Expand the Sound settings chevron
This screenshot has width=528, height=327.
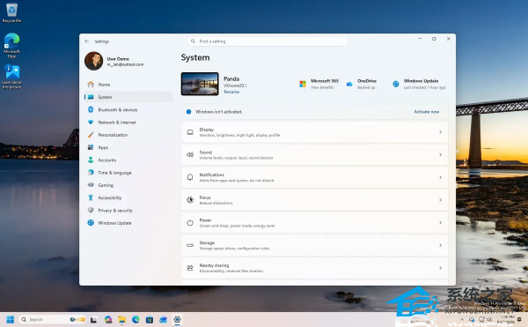[x=441, y=155]
